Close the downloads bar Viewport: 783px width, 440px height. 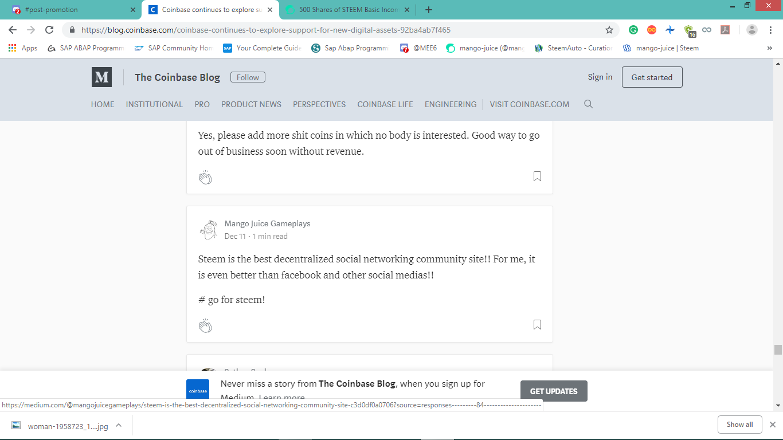[x=772, y=425]
